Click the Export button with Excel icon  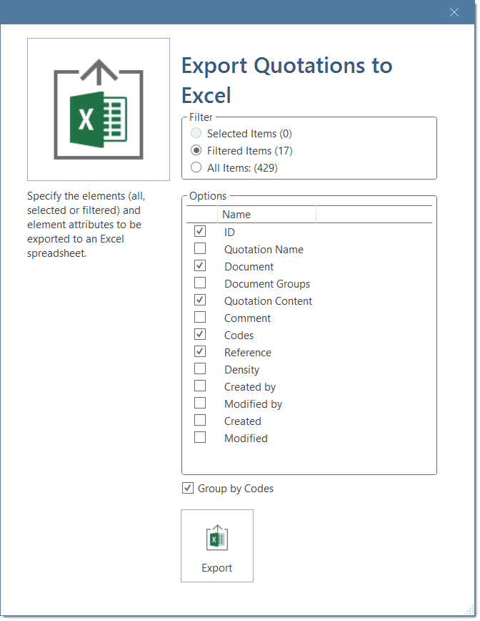pos(217,546)
